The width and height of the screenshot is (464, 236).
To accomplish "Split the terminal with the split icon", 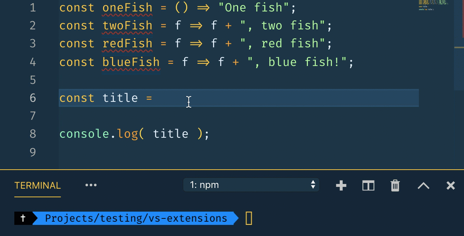I will [368, 185].
